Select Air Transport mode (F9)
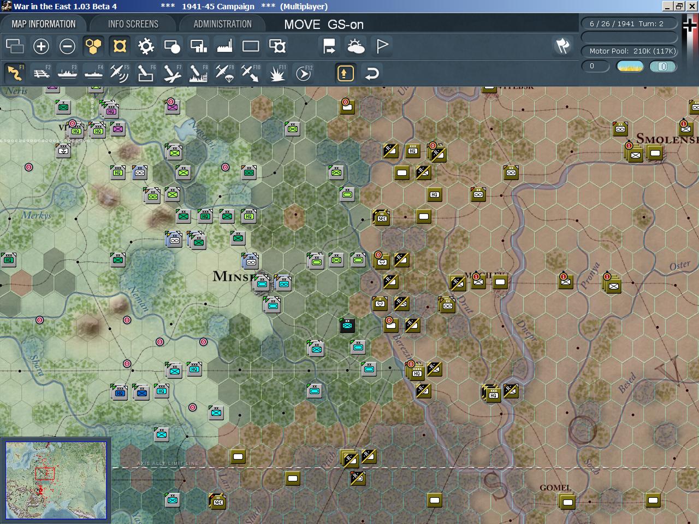 point(224,73)
